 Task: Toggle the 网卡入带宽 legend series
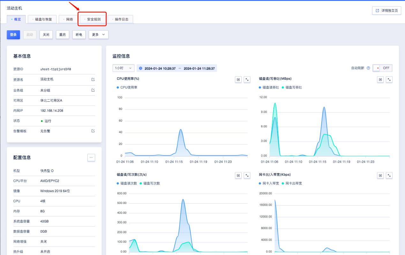269,183
